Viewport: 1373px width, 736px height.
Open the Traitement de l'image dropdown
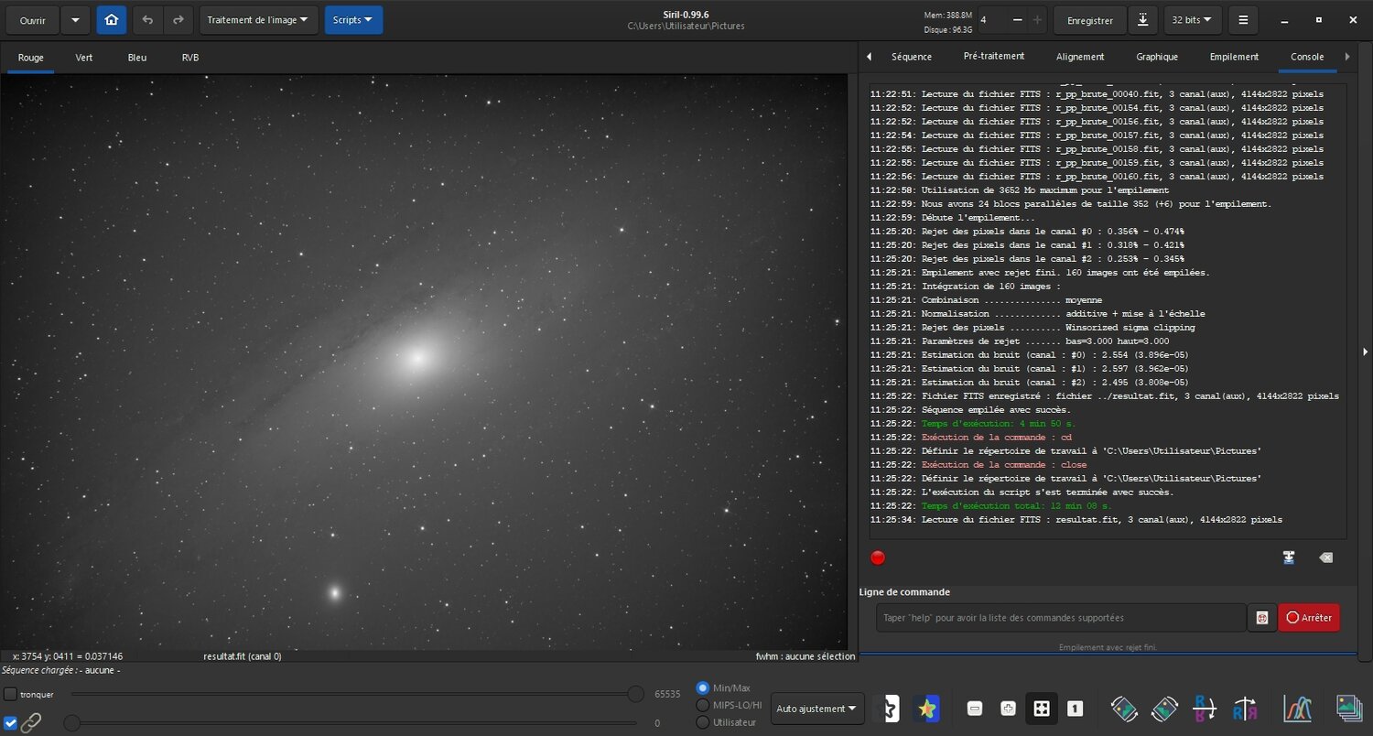[x=259, y=19]
